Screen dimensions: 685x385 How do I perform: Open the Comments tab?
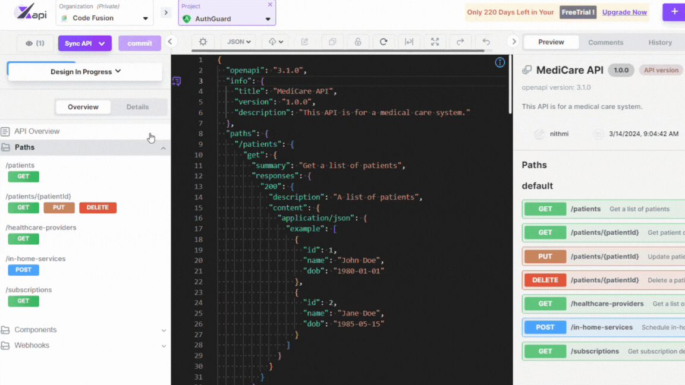tap(605, 42)
